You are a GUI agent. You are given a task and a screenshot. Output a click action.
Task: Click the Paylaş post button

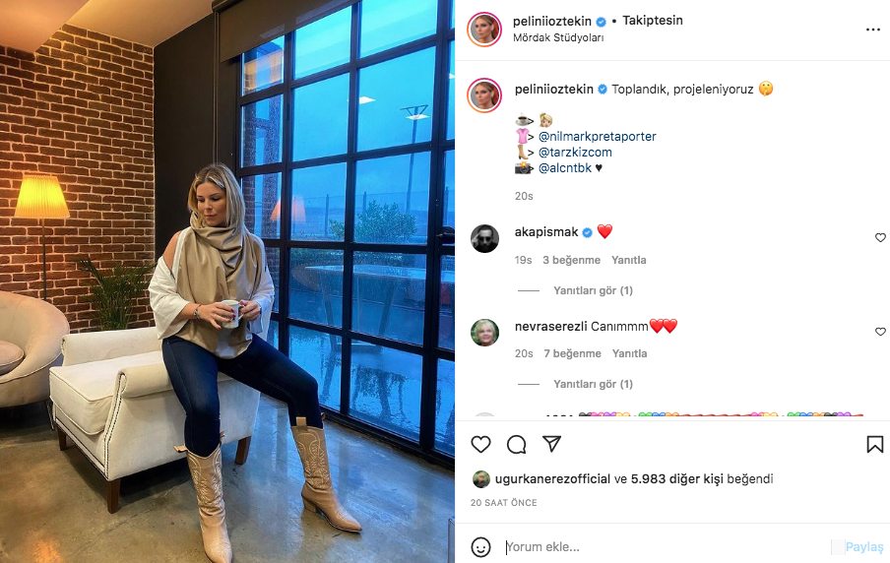coord(864,547)
